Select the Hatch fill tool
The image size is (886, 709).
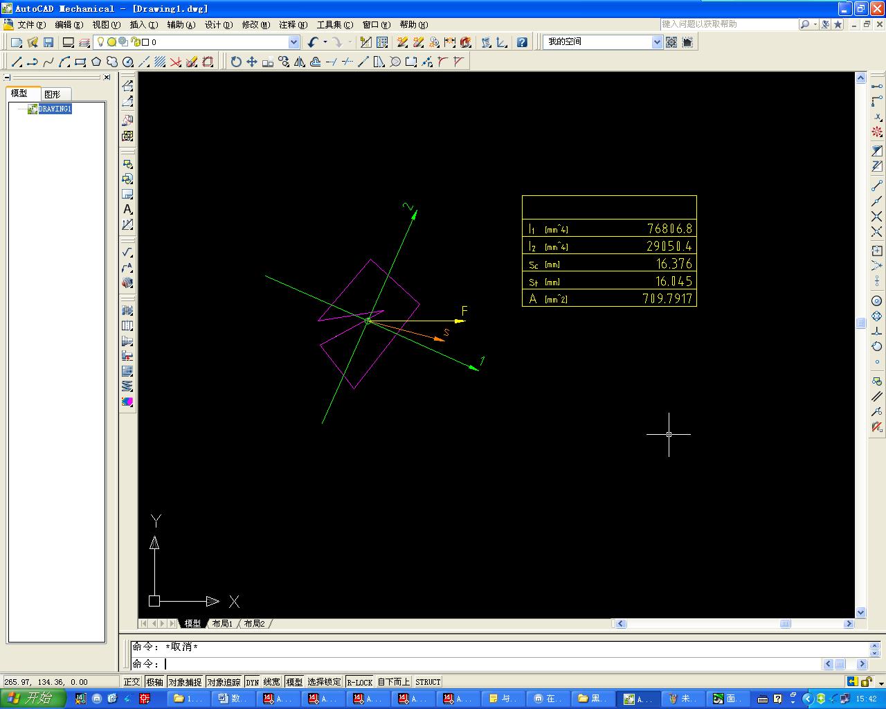tap(160, 62)
